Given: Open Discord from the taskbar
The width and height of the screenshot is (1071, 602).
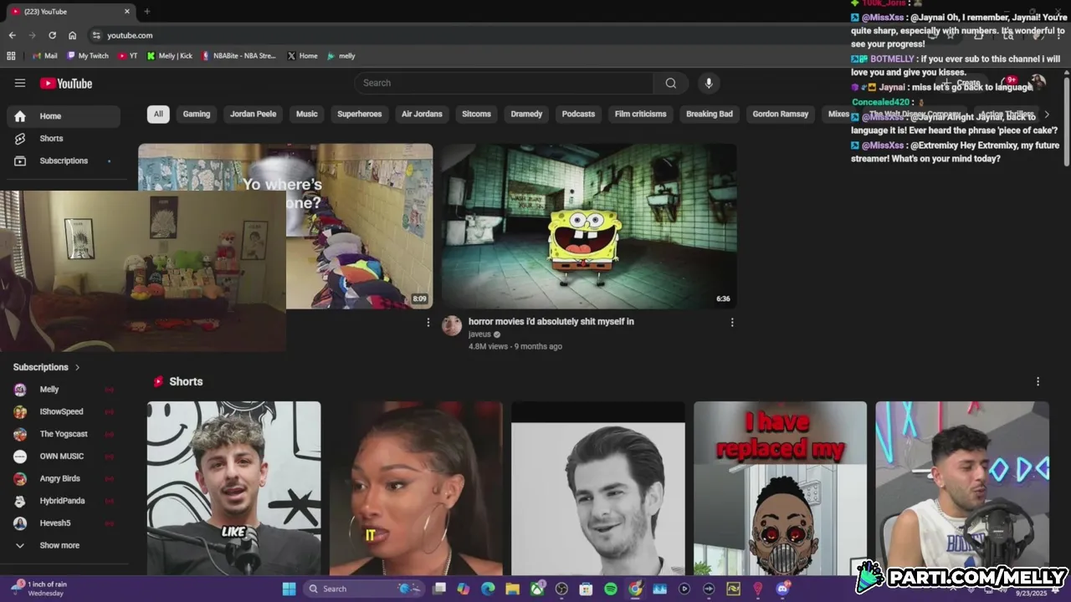Looking at the screenshot, I should click(783, 589).
